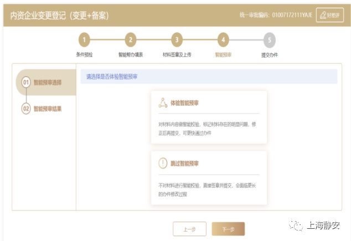The image size is (351, 241).
Task: Click the 提交办件 step label
Action: pos(270,55)
